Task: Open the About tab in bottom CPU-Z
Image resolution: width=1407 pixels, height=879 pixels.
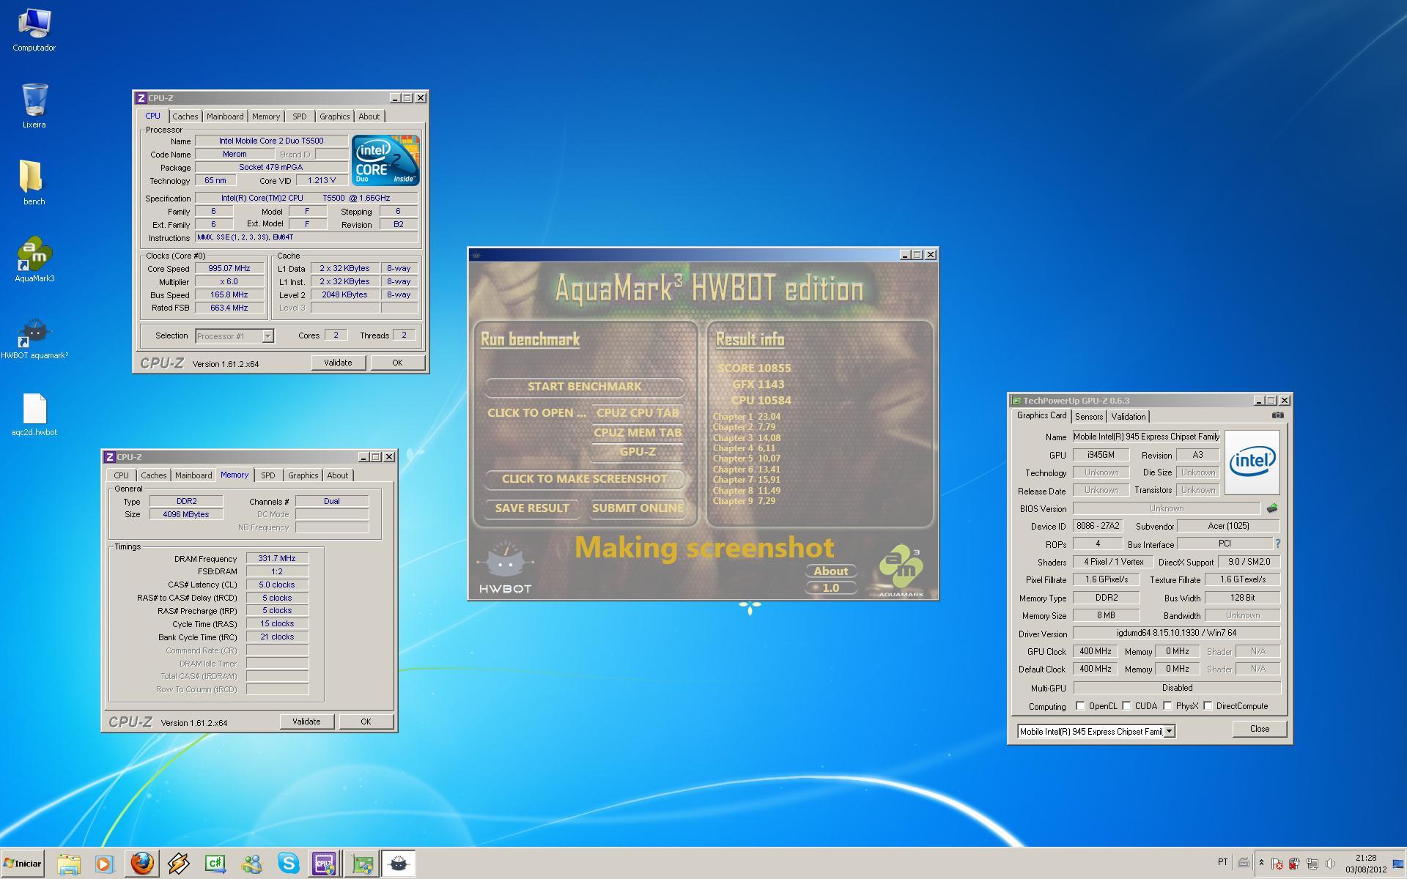Action: point(337,475)
